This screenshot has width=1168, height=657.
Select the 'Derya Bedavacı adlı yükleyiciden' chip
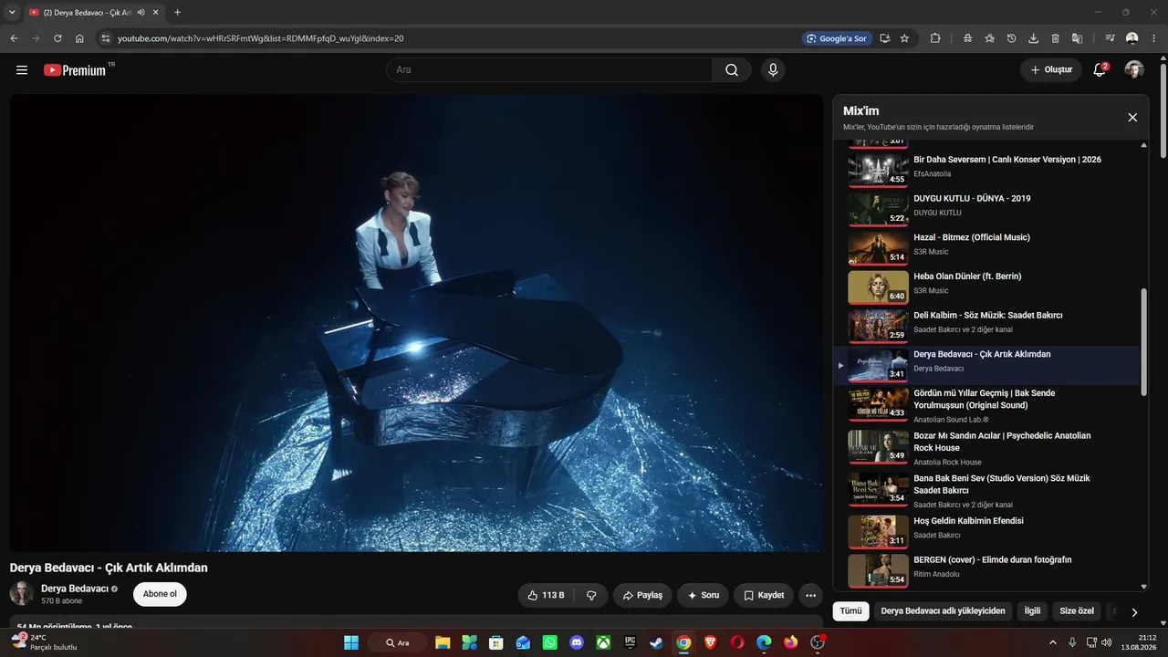(943, 611)
